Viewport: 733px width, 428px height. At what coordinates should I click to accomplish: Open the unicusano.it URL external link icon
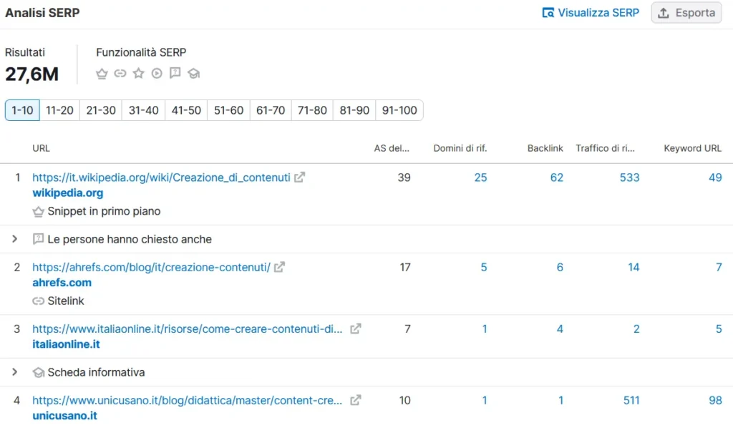click(356, 400)
